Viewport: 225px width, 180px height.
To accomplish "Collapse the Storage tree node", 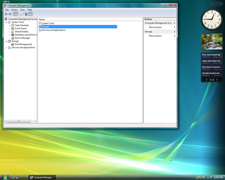I will click(x=6, y=41).
